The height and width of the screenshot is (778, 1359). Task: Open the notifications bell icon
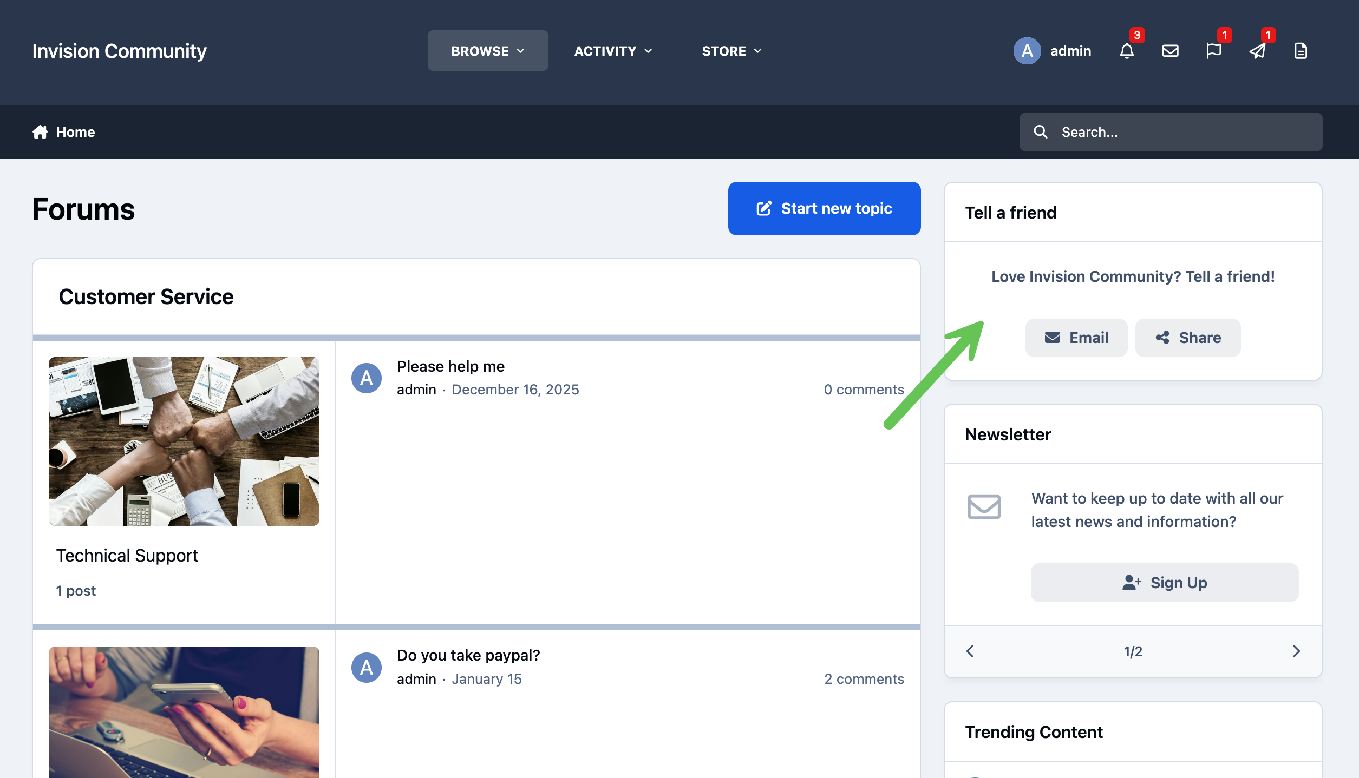point(1127,51)
